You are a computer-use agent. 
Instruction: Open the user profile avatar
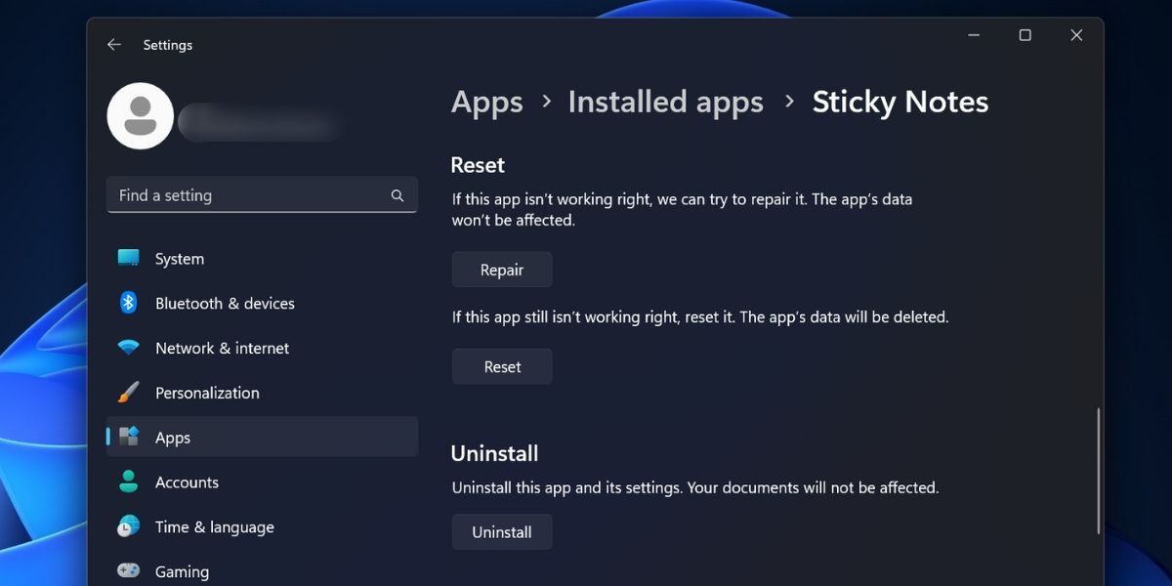(141, 116)
